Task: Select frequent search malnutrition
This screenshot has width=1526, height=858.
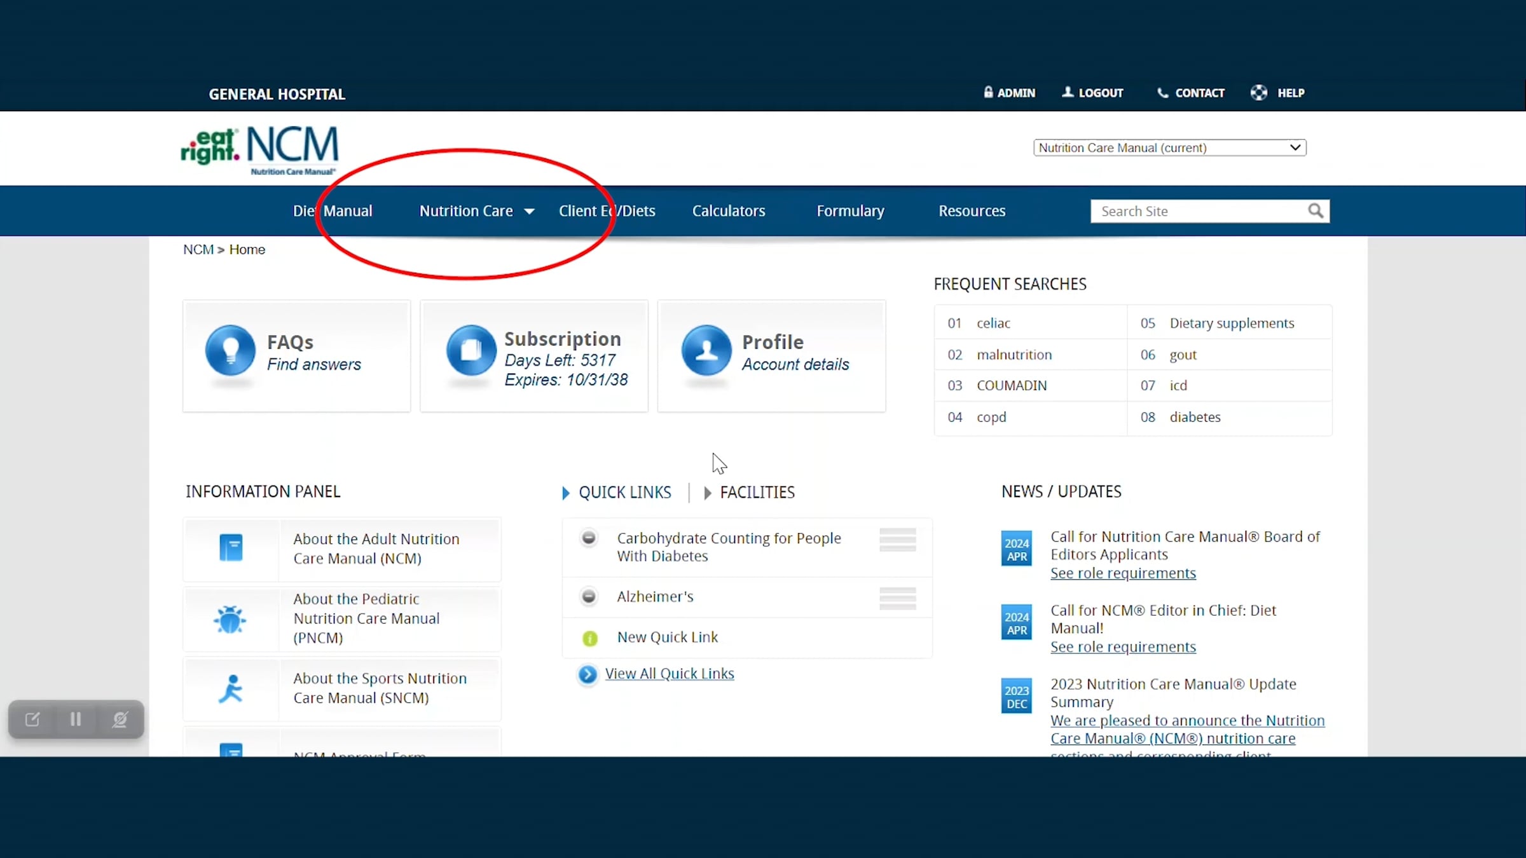Action: [1014, 355]
